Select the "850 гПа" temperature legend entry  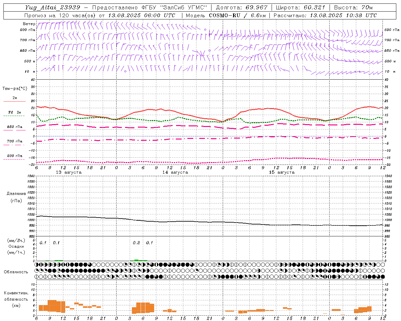[x=15, y=127]
